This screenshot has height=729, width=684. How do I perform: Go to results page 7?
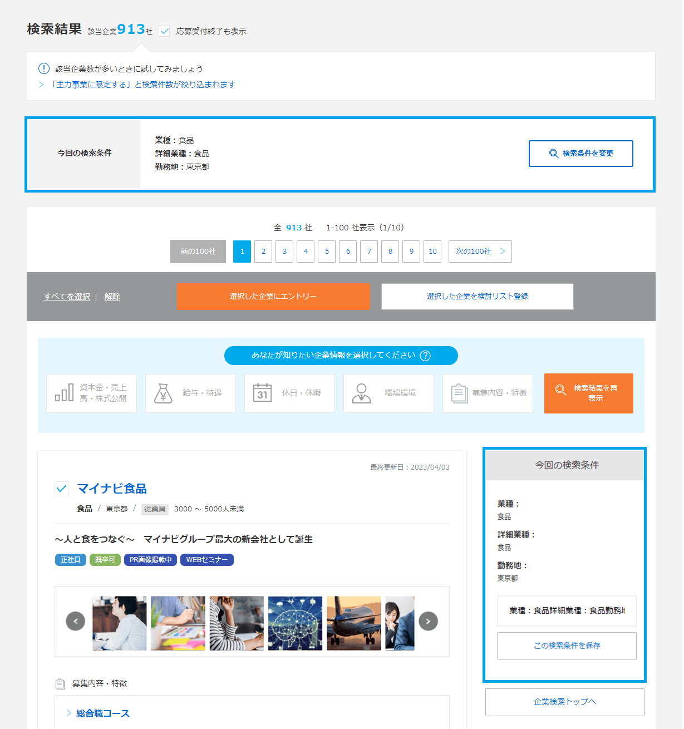369,252
